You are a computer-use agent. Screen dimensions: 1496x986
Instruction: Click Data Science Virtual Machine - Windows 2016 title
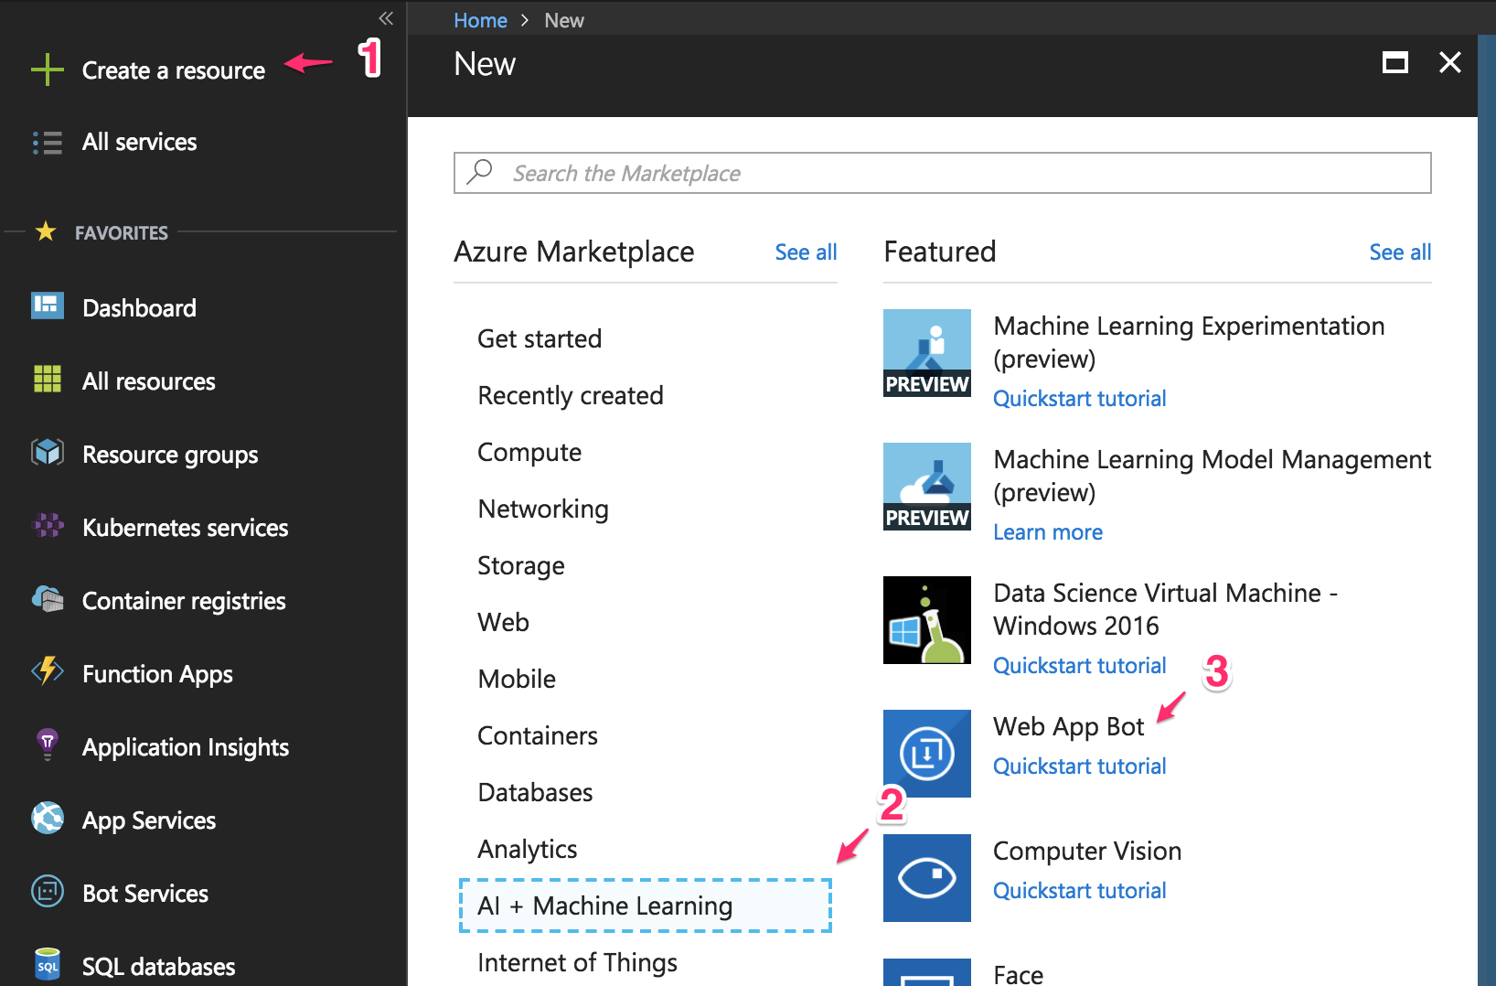click(x=1166, y=609)
